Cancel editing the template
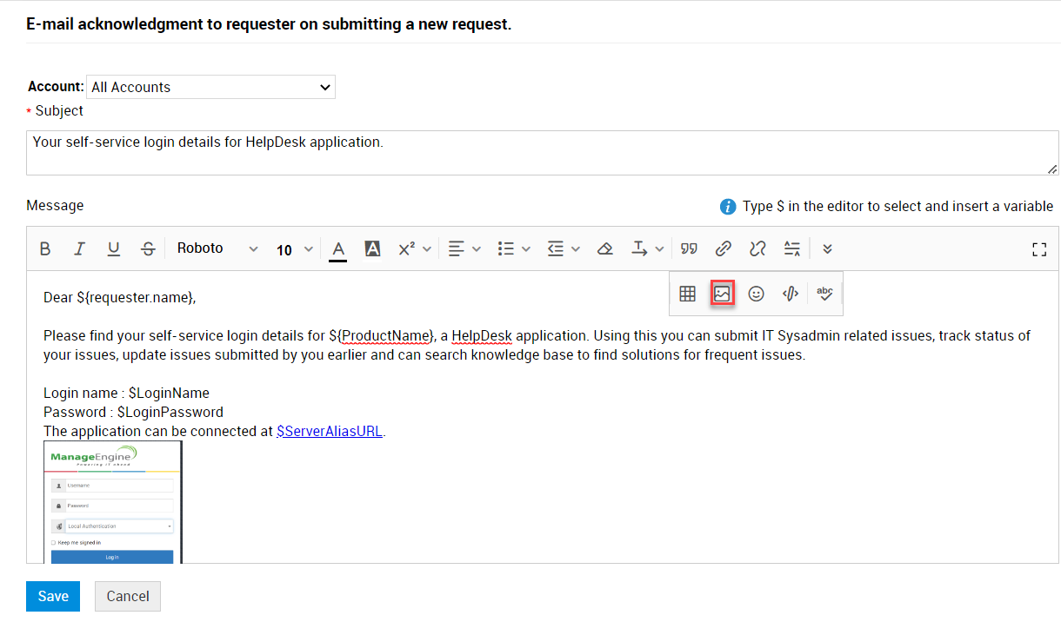 click(x=128, y=596)
